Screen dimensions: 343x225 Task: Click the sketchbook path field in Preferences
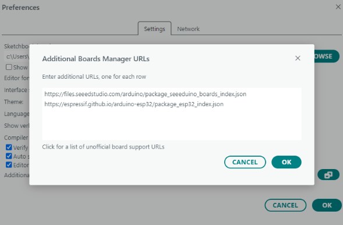click(x=17, y=57)
